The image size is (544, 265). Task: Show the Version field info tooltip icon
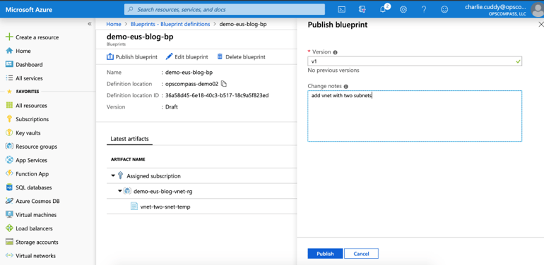pos(335,52)
